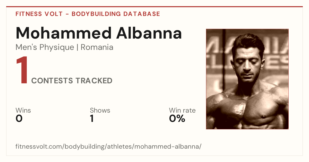Click the Shows stat label
The image size is (309, 162).
pos(100,111)
